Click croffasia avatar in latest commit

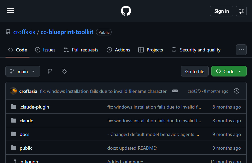pos(13,91)
